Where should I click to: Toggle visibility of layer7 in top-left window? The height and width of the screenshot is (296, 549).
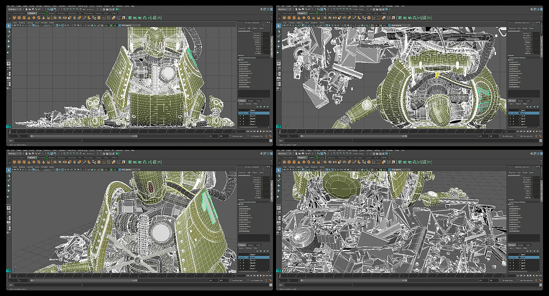pos(240,110)
